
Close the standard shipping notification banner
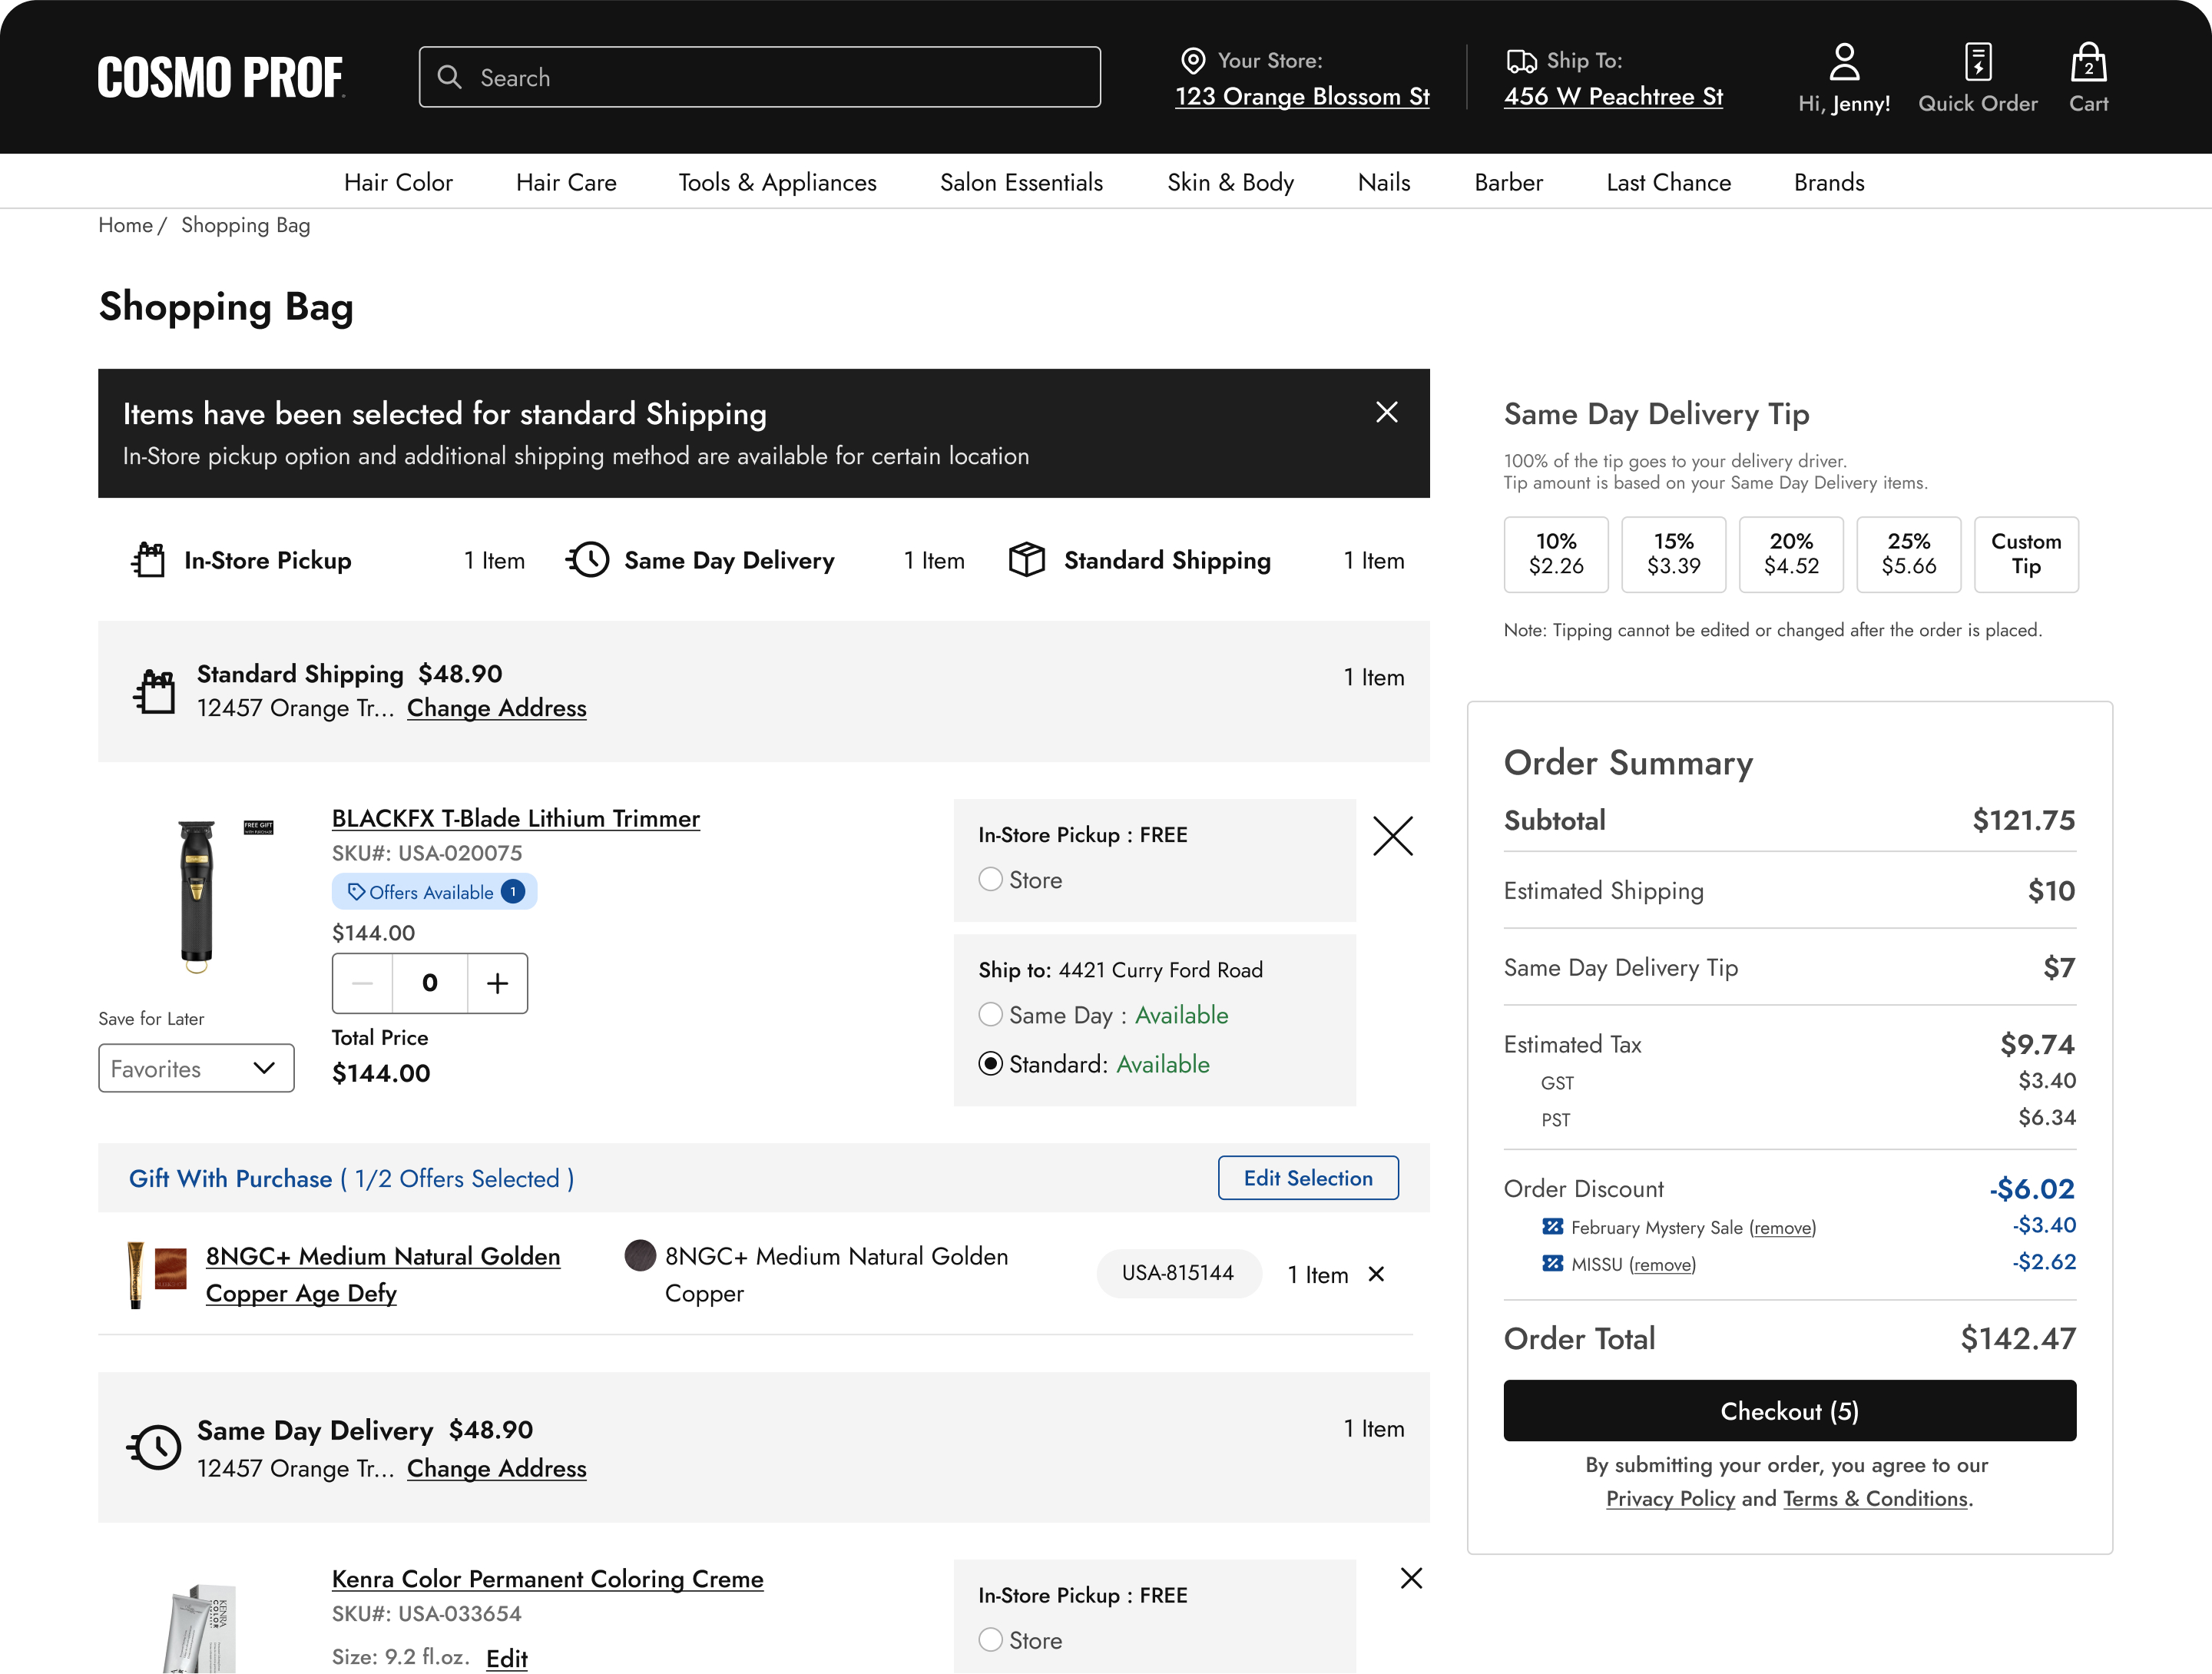point(1386,412)
